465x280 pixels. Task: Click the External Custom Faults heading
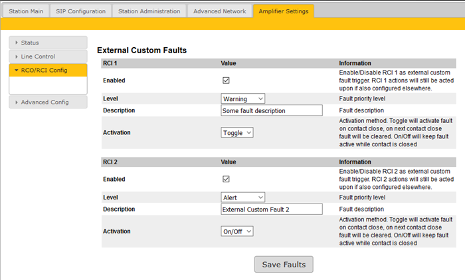[141, 50]
